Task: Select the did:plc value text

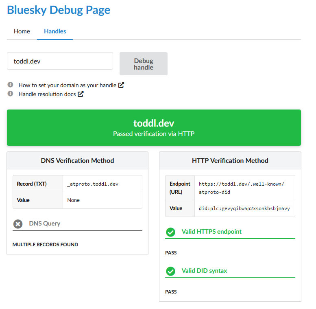Action: 244,208
